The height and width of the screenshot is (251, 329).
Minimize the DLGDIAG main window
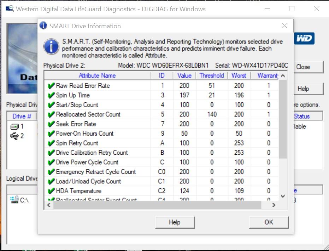coord(267,8)
